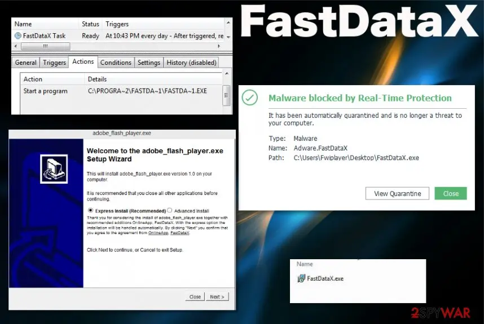Click the quarantined file path text

356,158
